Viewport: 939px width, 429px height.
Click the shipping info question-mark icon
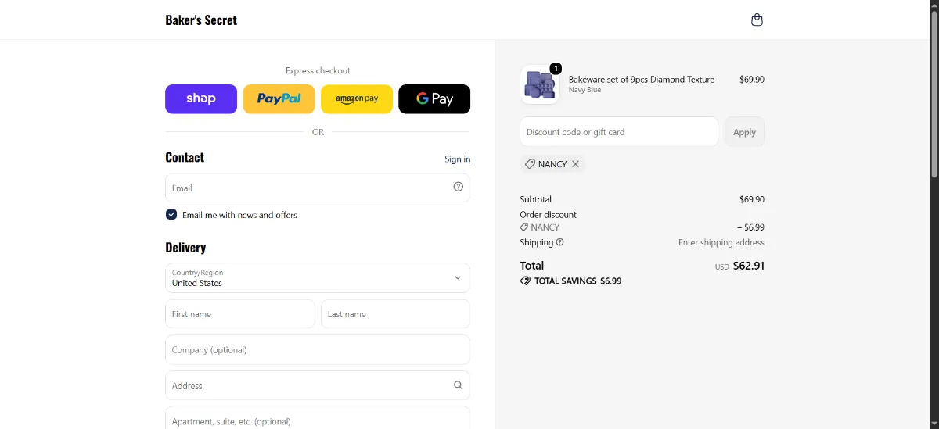[x=559, y=242]
